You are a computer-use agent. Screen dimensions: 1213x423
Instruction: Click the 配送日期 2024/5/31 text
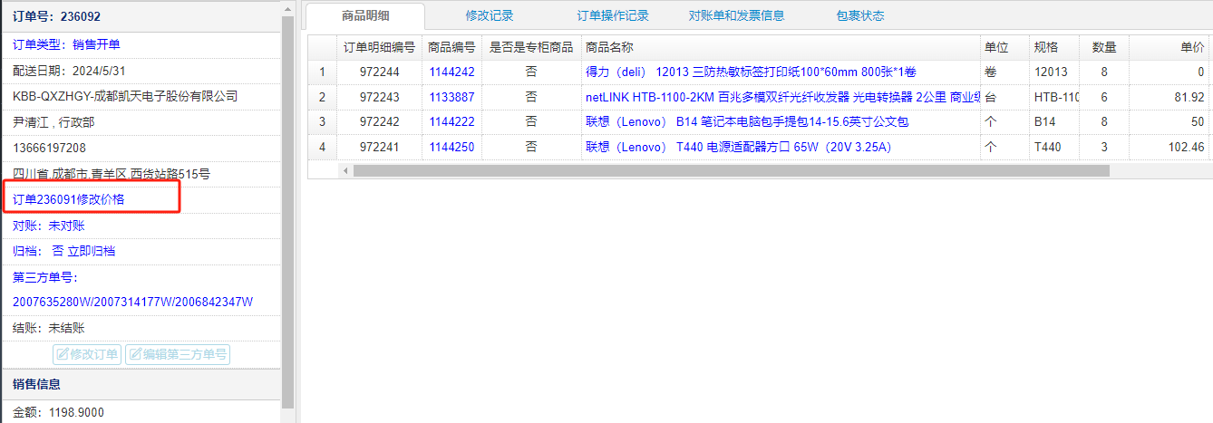[x=69, y=71]
